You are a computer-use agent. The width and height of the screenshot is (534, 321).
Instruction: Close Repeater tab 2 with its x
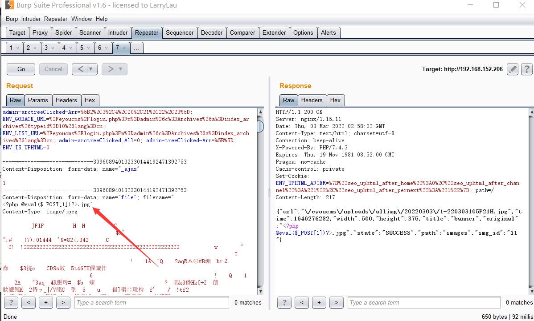point(35,48)
